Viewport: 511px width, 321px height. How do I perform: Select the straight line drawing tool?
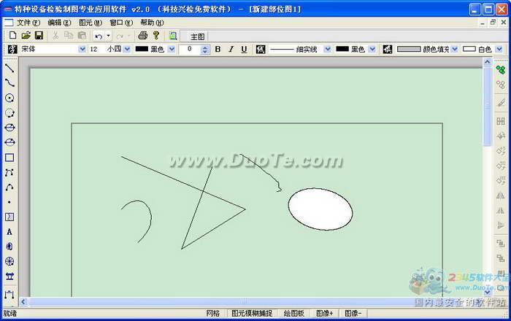coord(9,68)
